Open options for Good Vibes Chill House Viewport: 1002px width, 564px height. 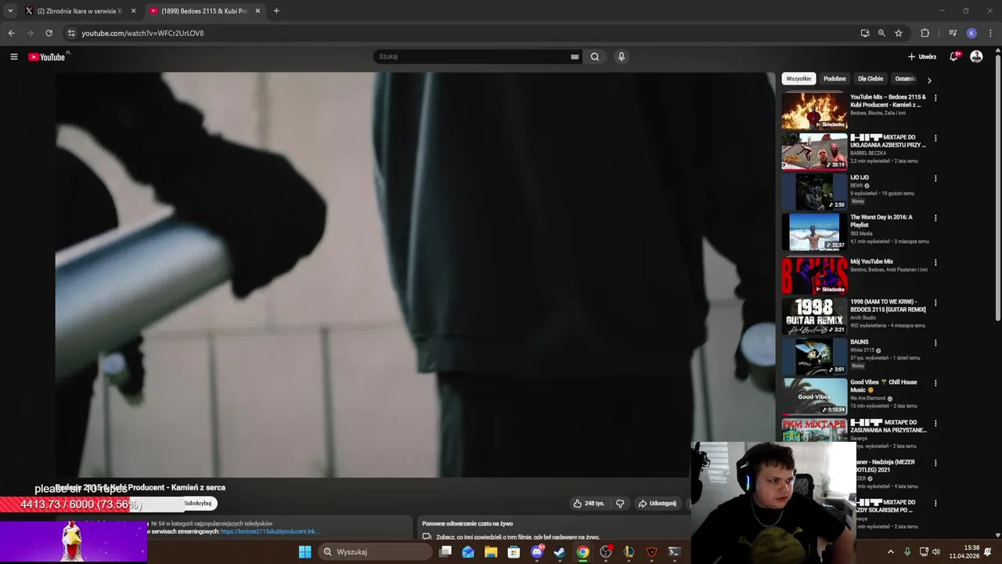(935, 383)
